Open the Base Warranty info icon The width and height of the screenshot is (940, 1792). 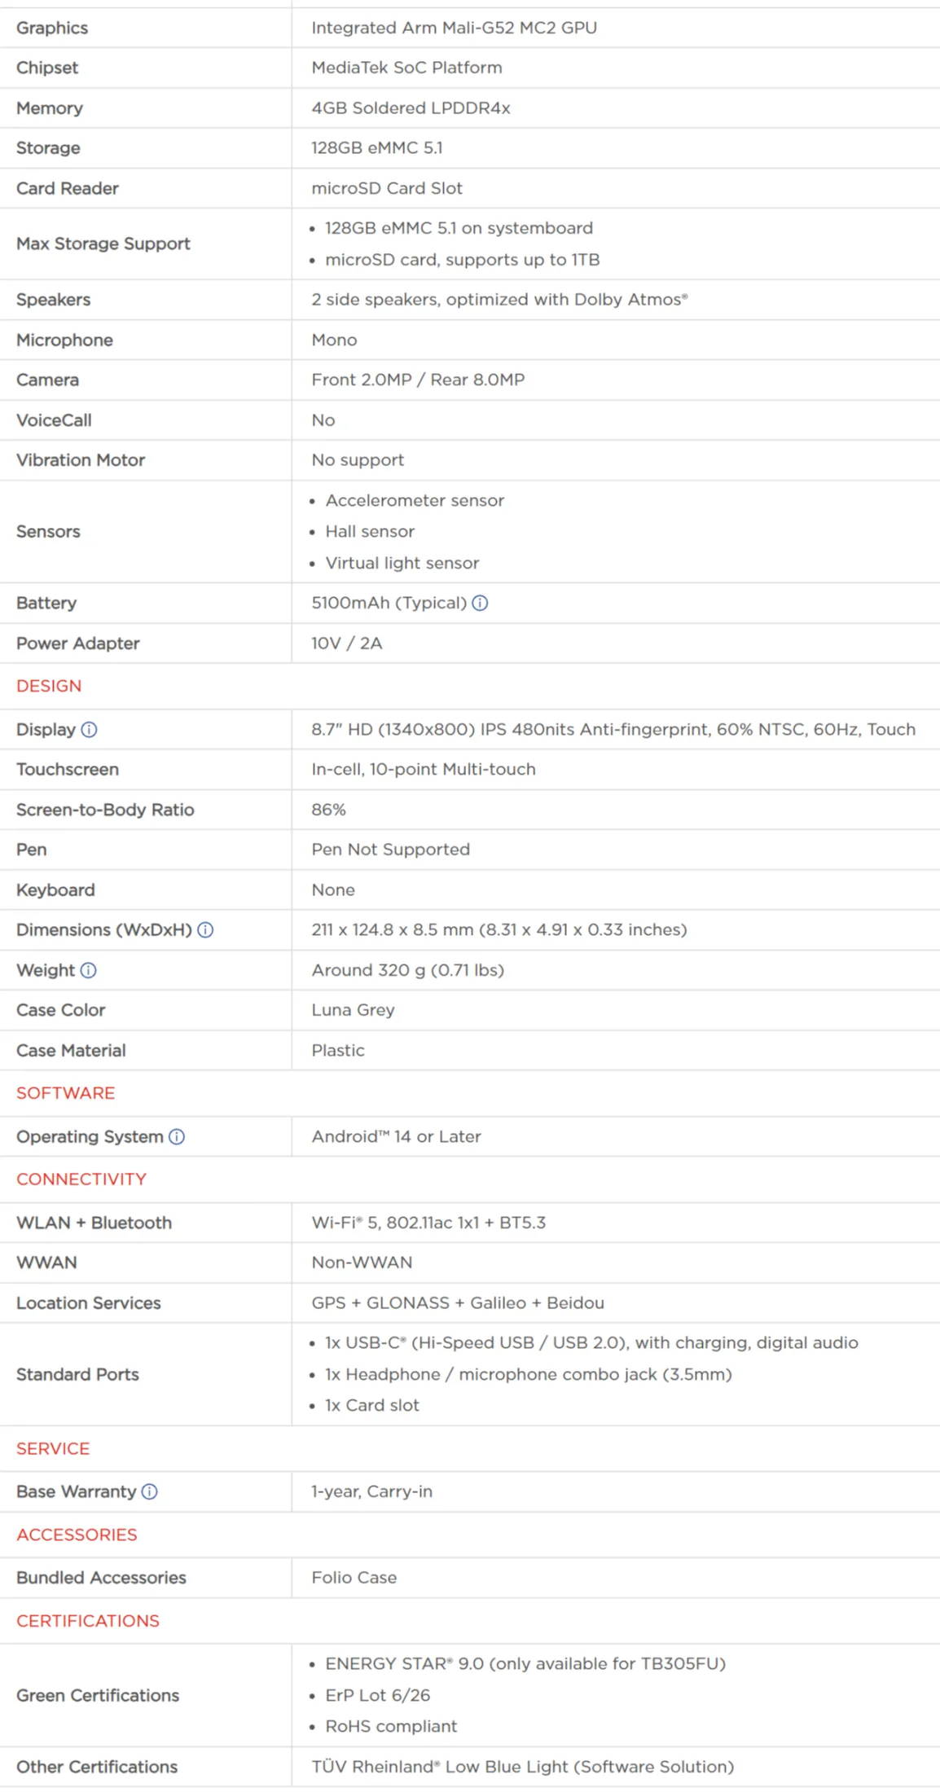[150, 1491]
